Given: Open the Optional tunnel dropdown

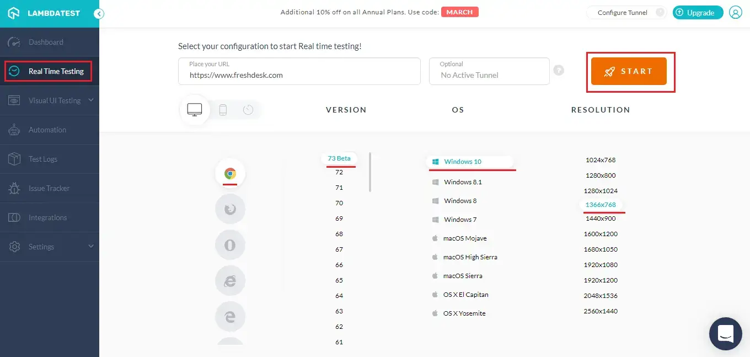Looking at the screenshot, I should coord(489,71).
